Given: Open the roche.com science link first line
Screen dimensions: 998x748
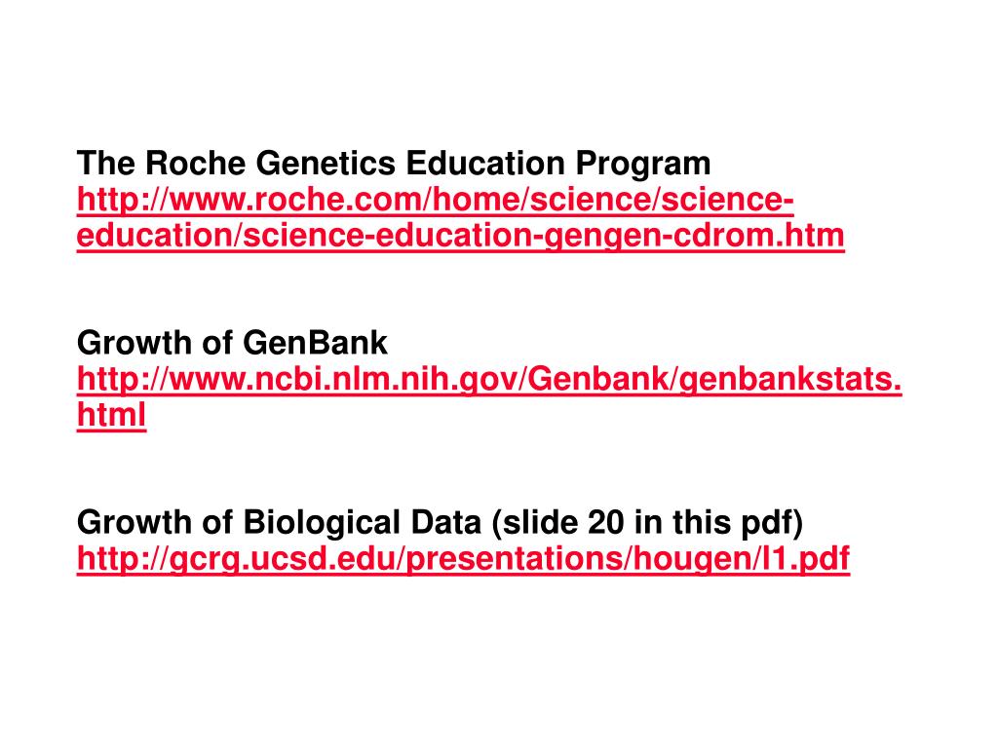Looking at the screenshot, I should 436,200.
